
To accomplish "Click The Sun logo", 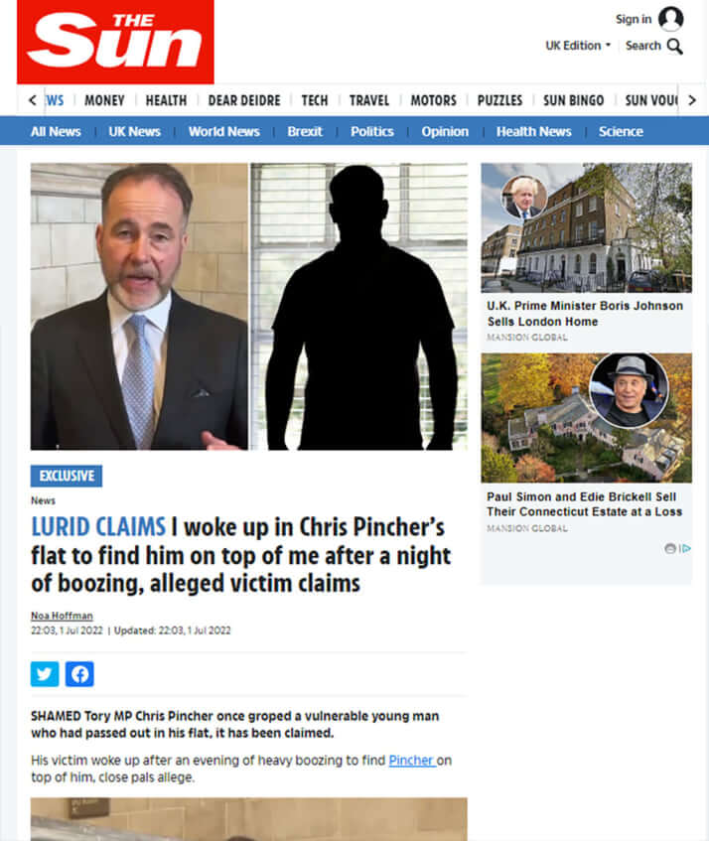I will pos(115,42).
